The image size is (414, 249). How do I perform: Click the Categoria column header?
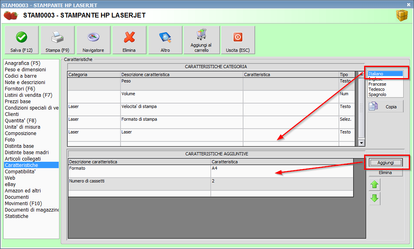click(94, 75)
